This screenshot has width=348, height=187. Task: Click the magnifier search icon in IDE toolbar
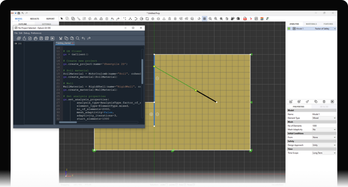click(78, 38)
